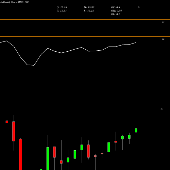This screenshot has height=170, width=170.
Task: Click the rightmost green candlestick
Action: point(136,130)
